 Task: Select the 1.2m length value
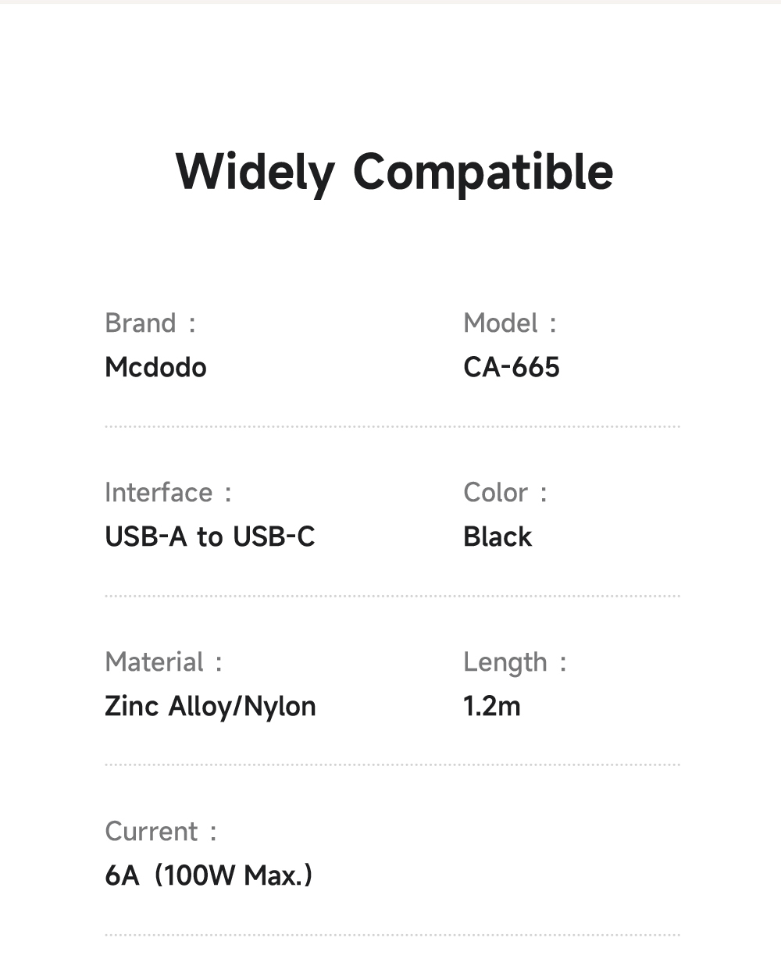point(491,706)
